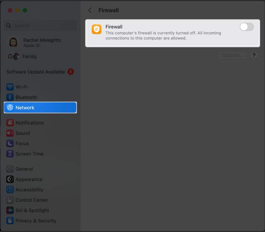Open Focus settings pane
The height and width of the screenshot is (232, 265).
(x=22, y=143)
